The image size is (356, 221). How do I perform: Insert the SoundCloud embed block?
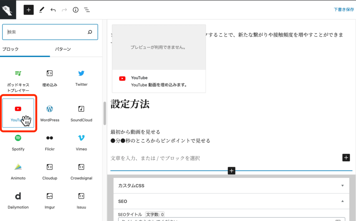(81, 113)
